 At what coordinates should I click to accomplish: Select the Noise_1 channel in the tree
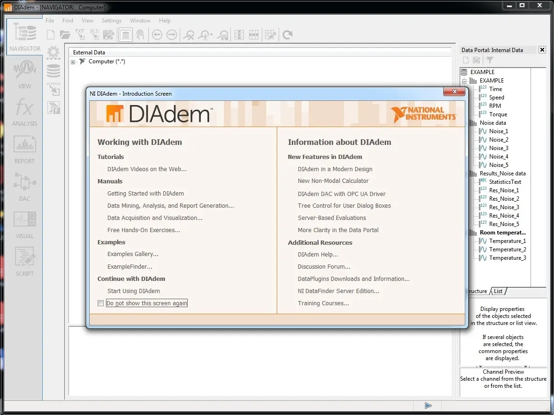click(498, 131)
